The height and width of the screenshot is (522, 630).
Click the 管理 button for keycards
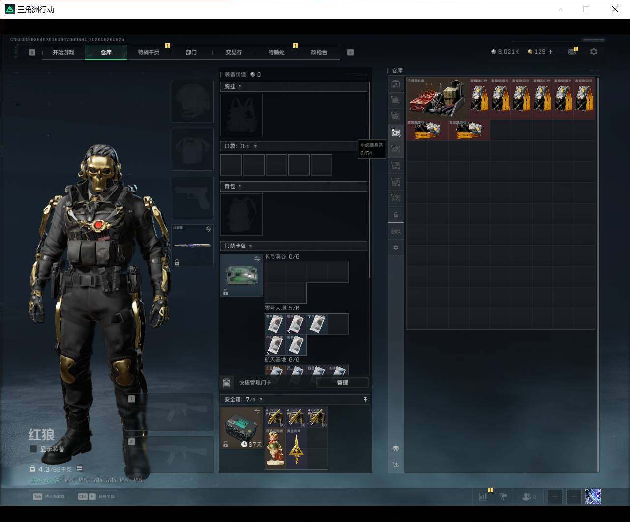[342, 383]
